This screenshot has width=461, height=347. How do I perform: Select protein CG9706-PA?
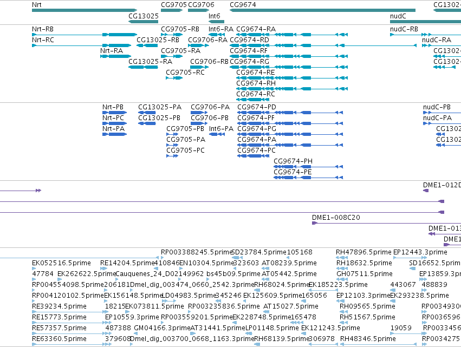199,113
